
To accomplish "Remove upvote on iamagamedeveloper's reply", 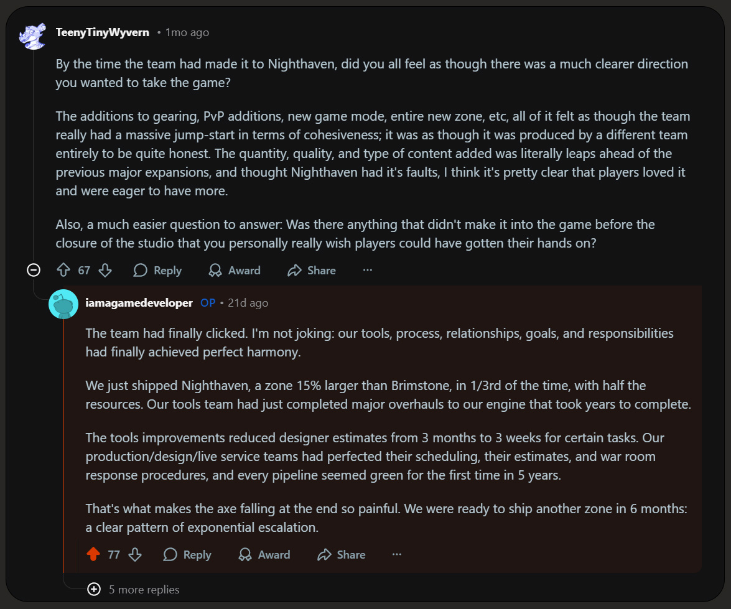I will pos(93,554).
